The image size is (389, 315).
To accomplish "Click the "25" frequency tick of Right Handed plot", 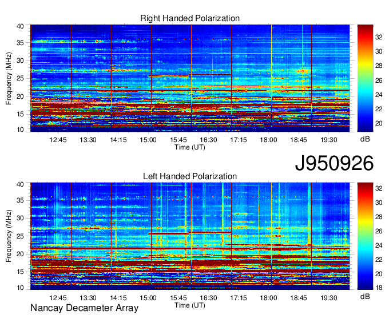I will (21, 78).
